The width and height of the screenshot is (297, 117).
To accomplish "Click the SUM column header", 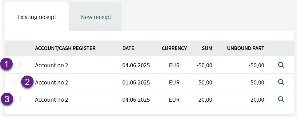I will click(x=207, y=49).
